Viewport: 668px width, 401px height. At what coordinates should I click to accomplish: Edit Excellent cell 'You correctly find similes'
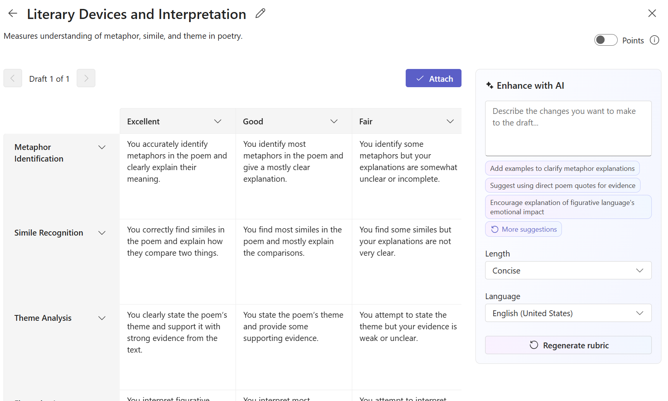click(x=177, y=262)
